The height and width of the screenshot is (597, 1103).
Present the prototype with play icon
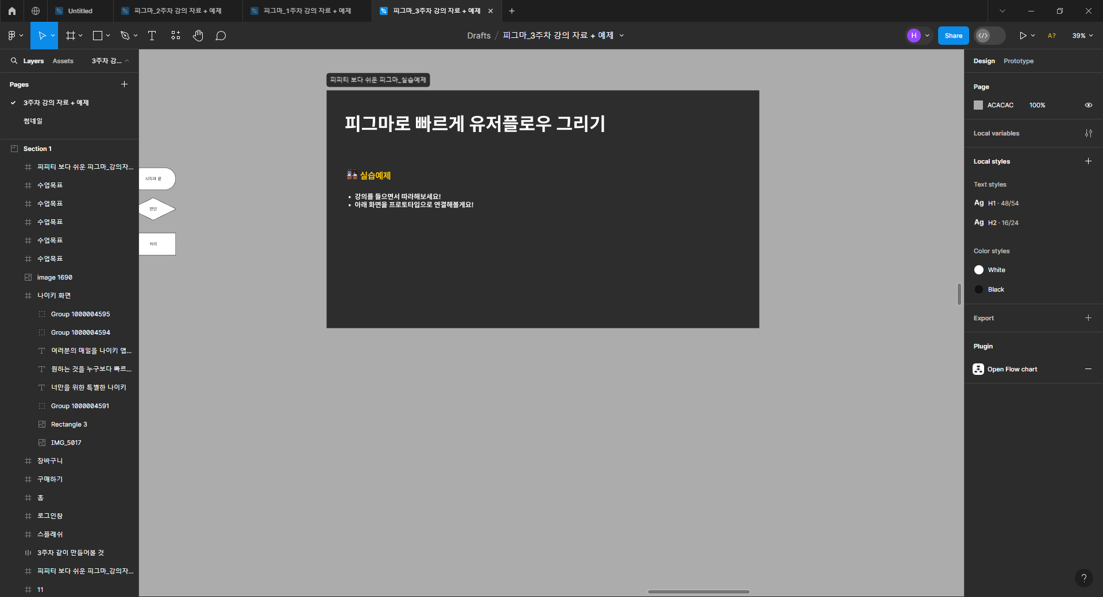1023,36
